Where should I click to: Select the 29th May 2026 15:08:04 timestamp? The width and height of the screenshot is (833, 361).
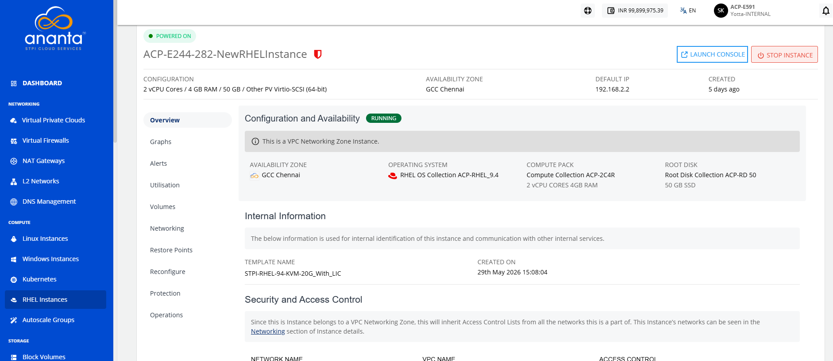pos(512,272)
